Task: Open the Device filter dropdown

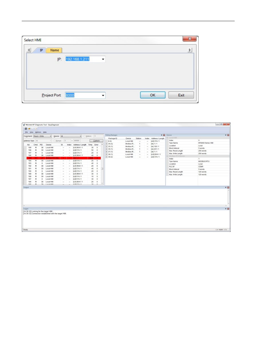Action: click(x=71, y=136)
